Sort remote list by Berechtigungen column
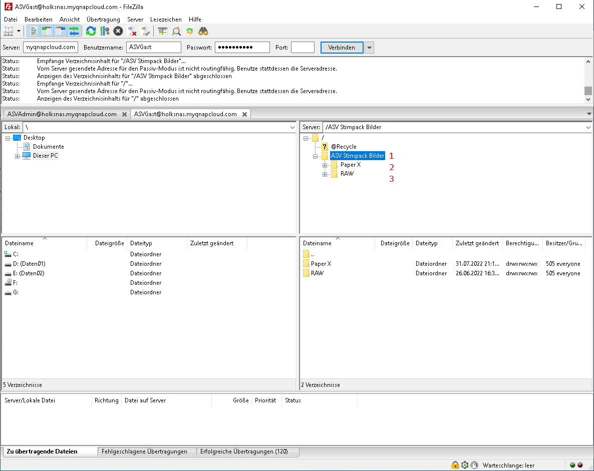This screenshot has width=594, height=471. 522,243
